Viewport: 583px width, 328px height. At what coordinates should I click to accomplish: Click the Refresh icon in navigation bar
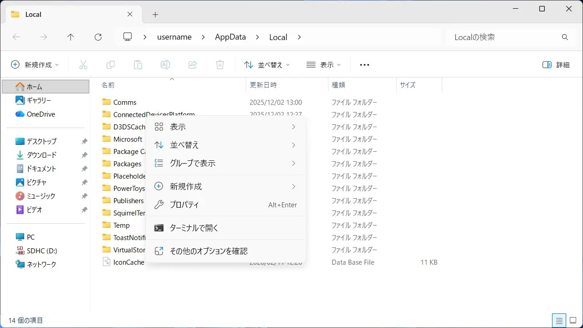point(98,37)
